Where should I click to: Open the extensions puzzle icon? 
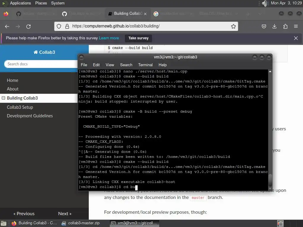(x=285, y=26)
